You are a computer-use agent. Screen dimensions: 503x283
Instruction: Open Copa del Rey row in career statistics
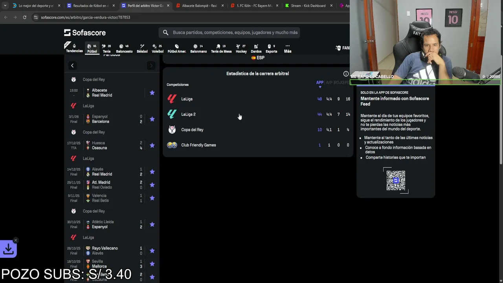click(258, 130)
